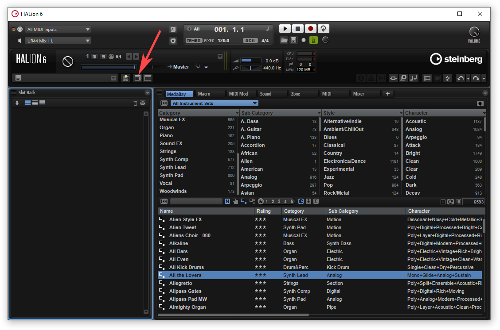This screenshot has height=330, width=500.
Task: Click the Slot Rack trash icon
Action: 135,103
